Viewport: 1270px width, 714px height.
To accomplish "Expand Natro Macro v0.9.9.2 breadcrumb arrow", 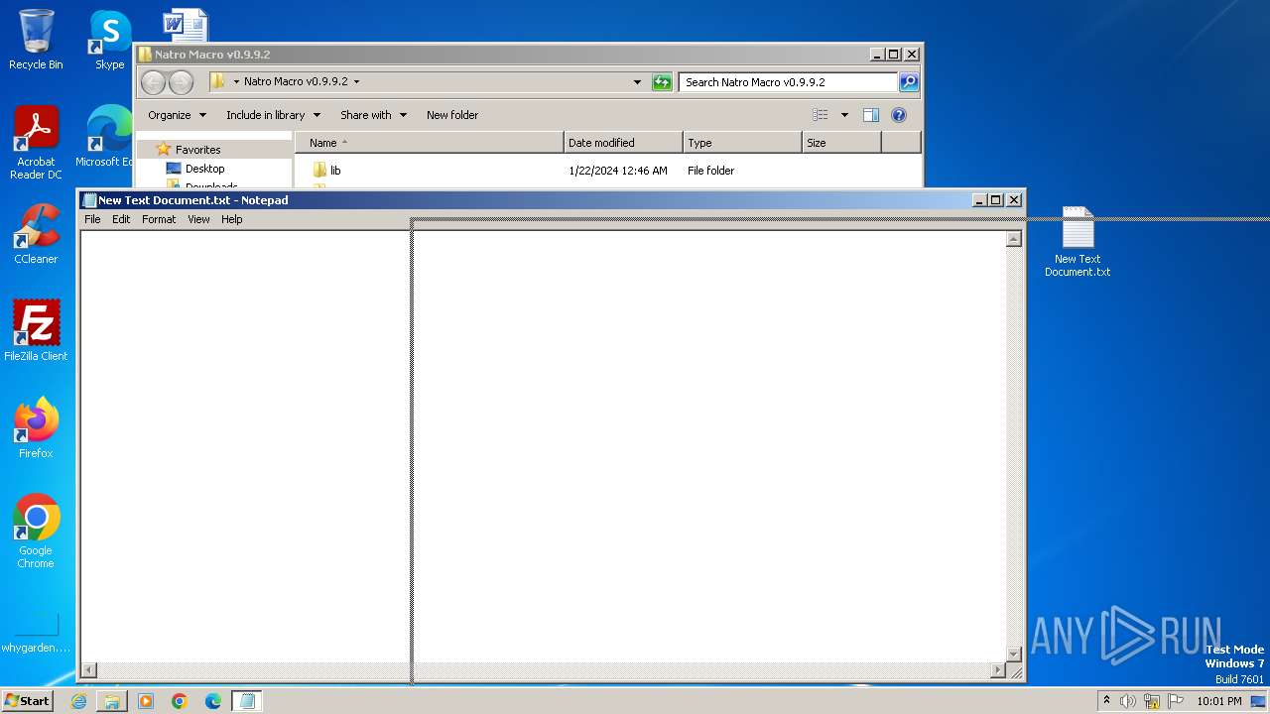I will [357, 82].
